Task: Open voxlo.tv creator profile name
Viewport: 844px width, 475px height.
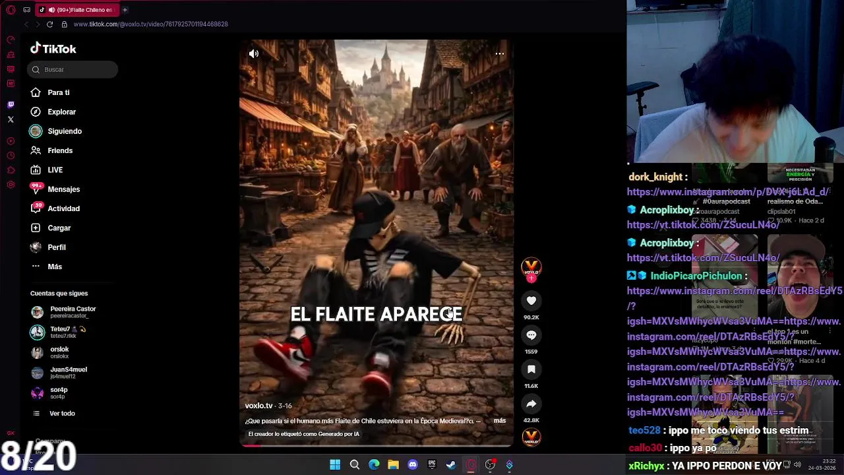Action: (258, 406)
